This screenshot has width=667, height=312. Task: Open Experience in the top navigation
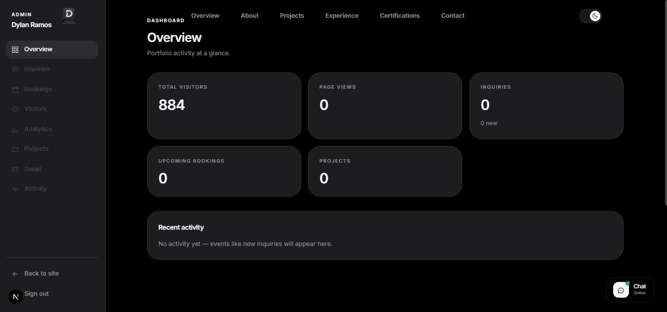coord(342,15)
